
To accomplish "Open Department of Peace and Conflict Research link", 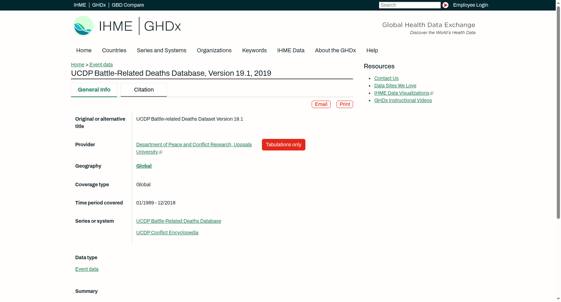I will 194,148.
